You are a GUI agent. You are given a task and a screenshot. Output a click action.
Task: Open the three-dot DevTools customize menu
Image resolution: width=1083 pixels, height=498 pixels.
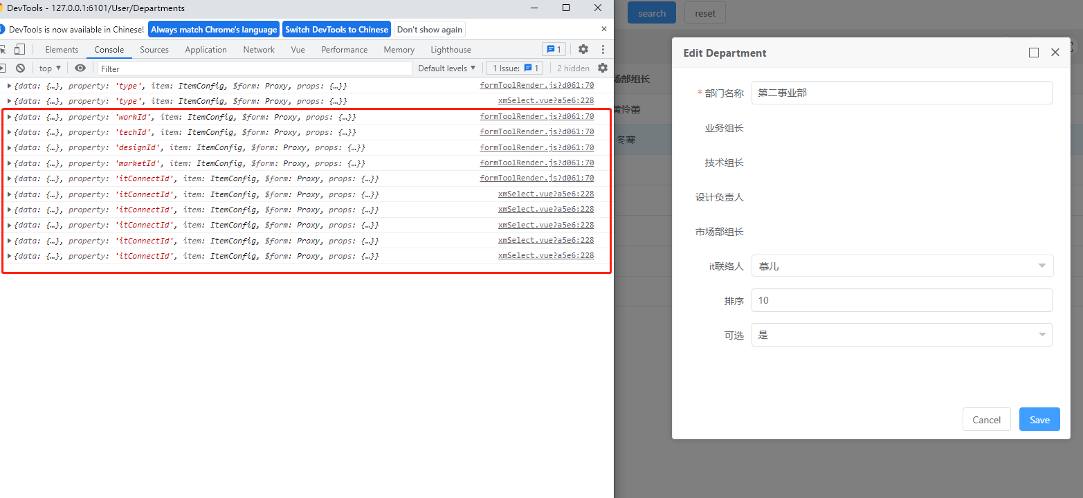[603, 49]
